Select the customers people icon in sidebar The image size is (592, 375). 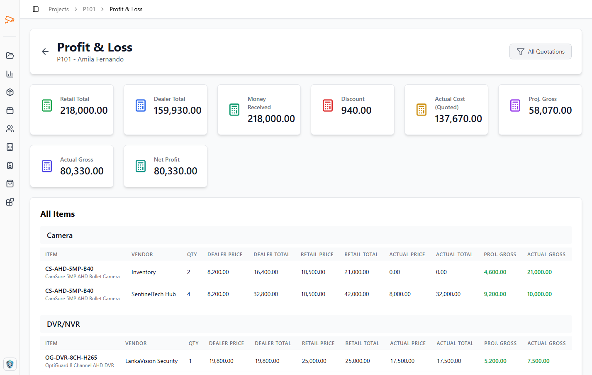point(10,128)
